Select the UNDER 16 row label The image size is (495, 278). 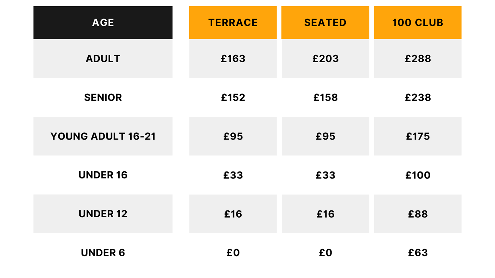103,175
